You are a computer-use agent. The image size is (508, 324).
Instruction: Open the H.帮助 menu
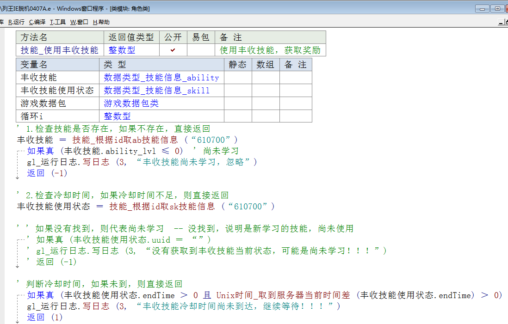tap(101, 22)
